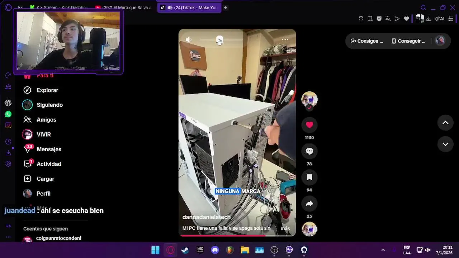
Task: Go to the next video with the down chevron
Action: (445, 144)
